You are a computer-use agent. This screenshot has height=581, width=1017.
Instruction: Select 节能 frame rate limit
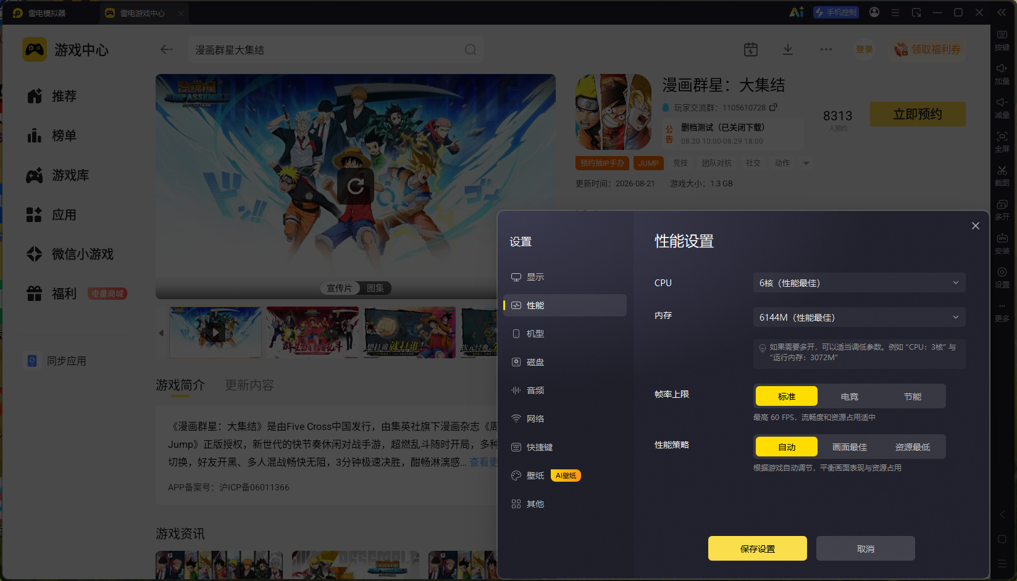913,397
